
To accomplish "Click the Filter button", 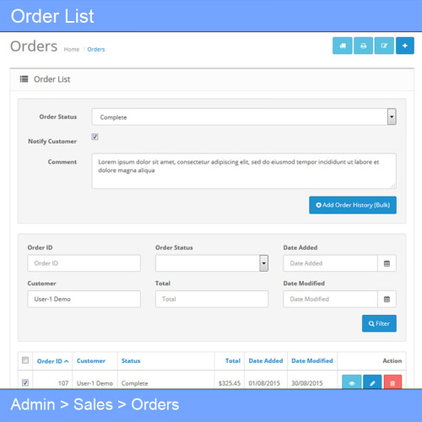I will pyautogui.click(x=379, y=323).
